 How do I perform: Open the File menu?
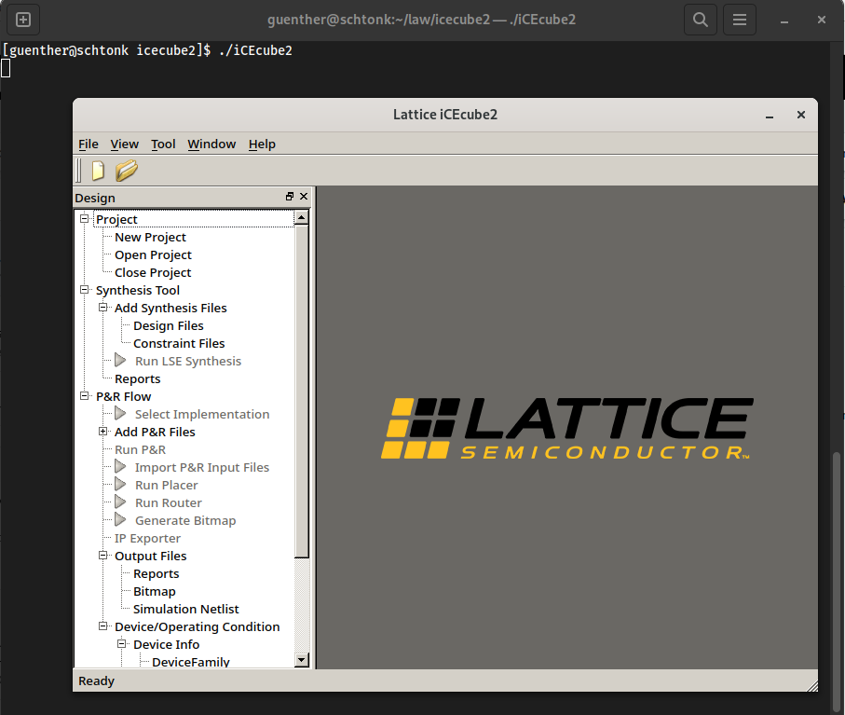[x=89, y=144]
